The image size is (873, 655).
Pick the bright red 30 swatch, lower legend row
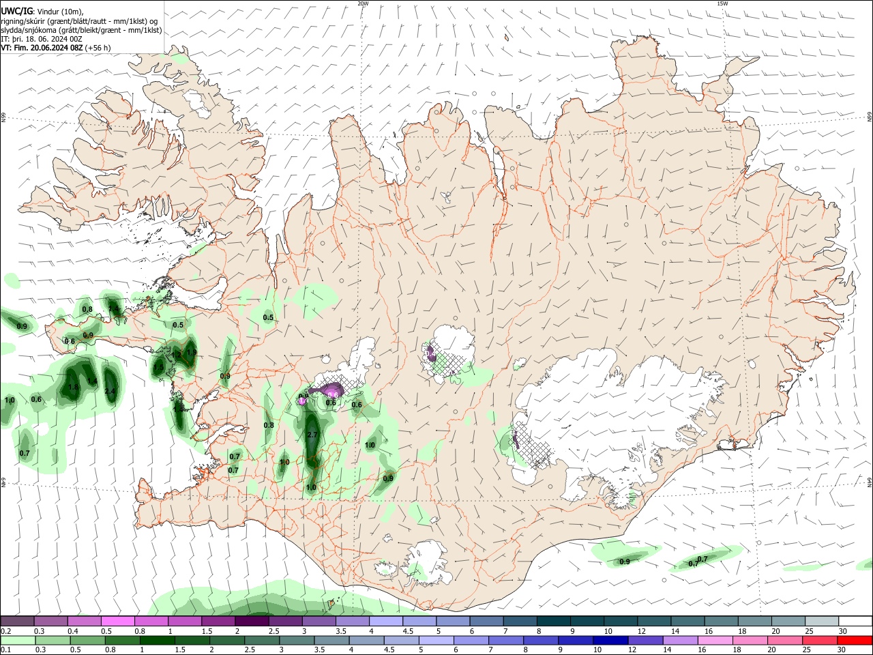tap(855, 640)
